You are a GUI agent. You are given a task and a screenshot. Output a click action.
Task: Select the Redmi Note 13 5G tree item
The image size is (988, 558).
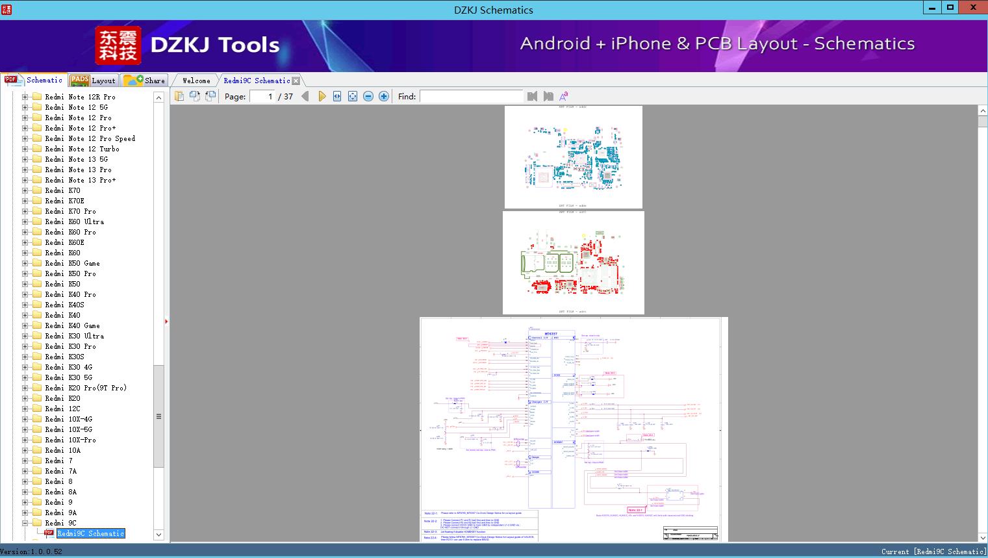point(76,159)
